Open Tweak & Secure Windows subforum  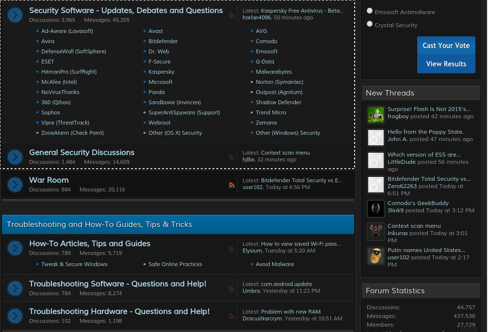74,264
